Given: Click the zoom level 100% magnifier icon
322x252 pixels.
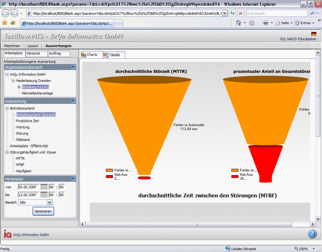Looking at the screenshot, I should tap(296, 249).
